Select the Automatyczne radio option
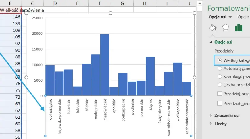The height and width of the screenshot is (139, 250). 220,68
